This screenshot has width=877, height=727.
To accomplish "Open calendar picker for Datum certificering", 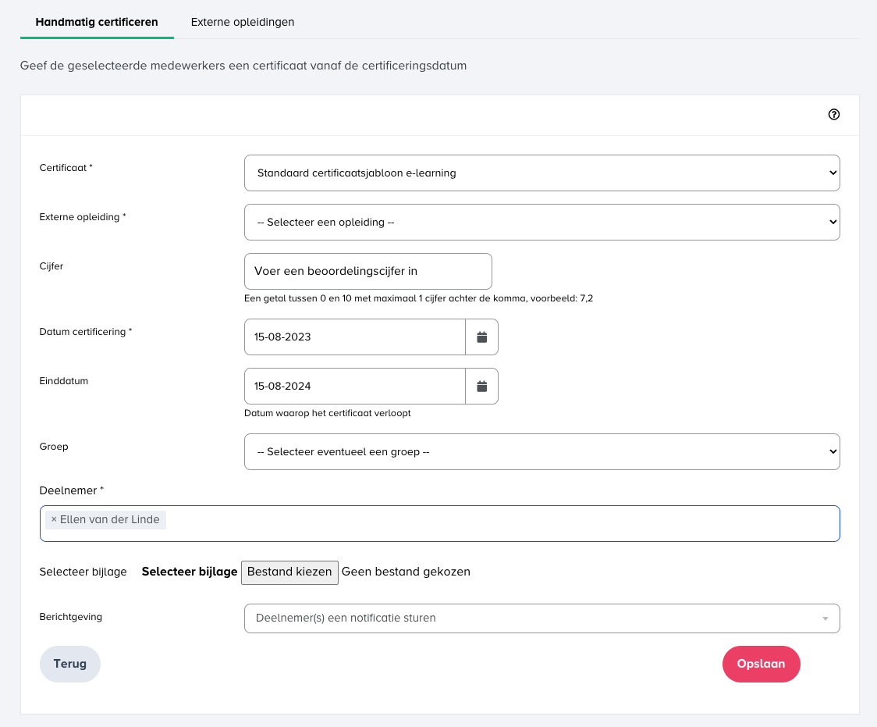I will (481, 337).
